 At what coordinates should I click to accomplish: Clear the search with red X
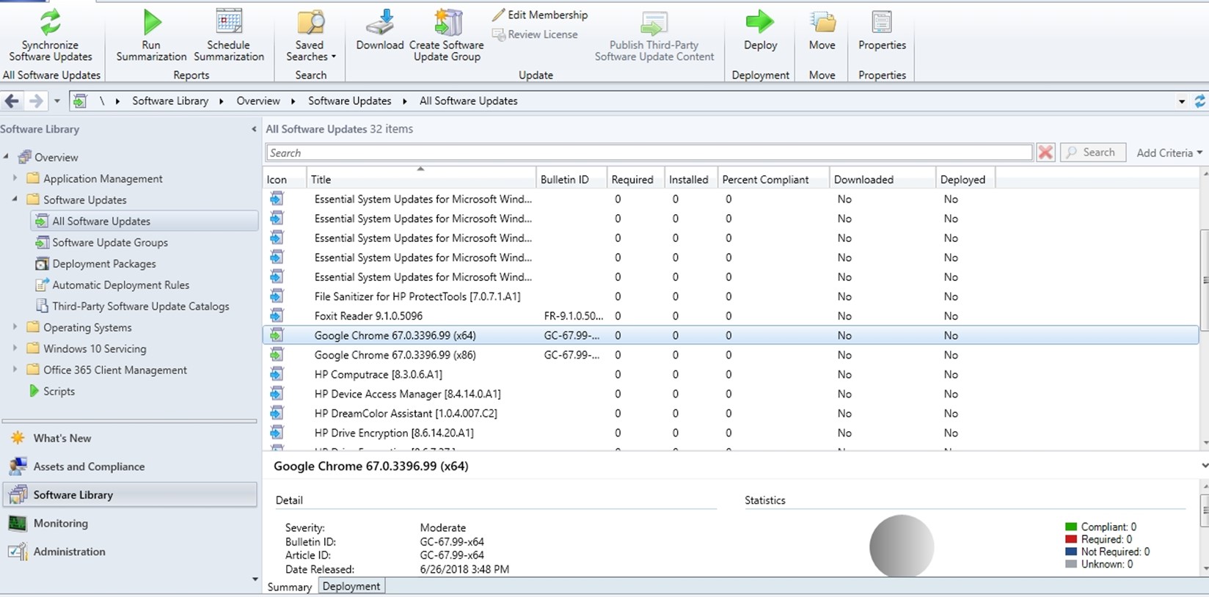click(1045, 153)
